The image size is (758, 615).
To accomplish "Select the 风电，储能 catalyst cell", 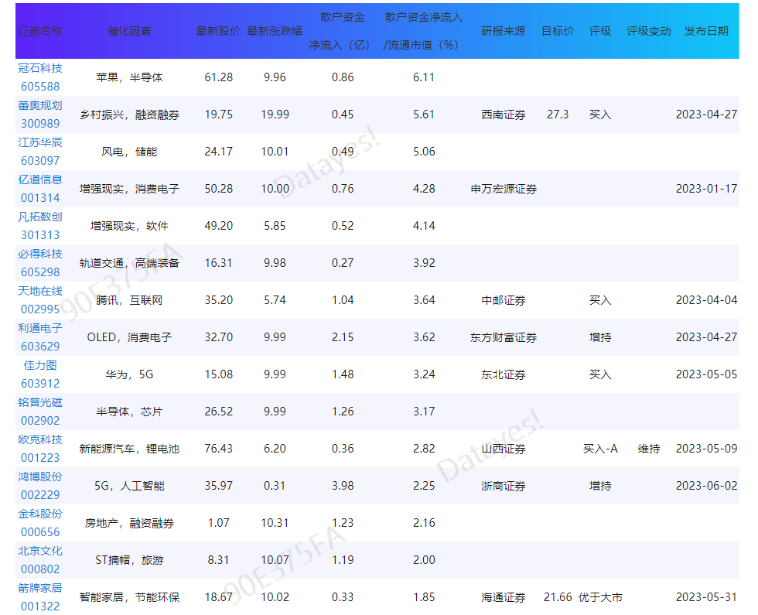I will pos(129,152).
